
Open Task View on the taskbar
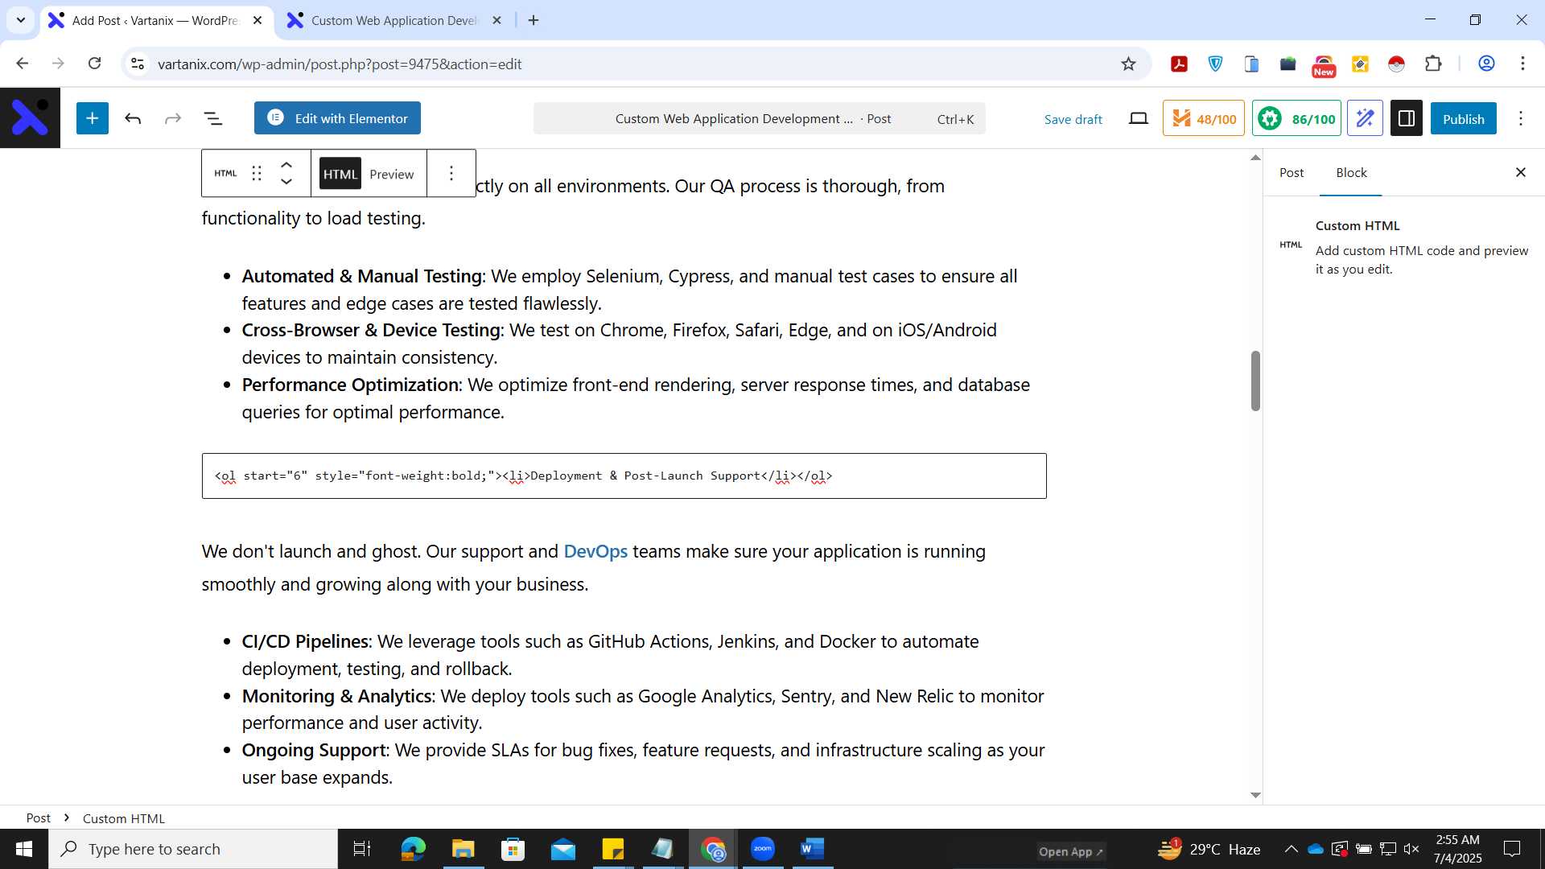tap(362, 849)
